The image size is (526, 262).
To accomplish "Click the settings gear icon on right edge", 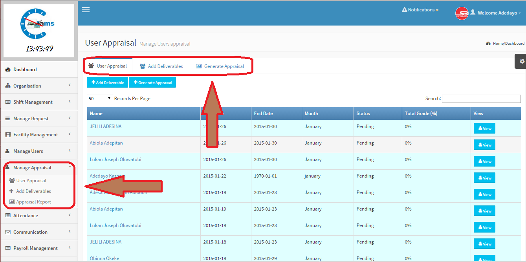I will tap(522, 61).
